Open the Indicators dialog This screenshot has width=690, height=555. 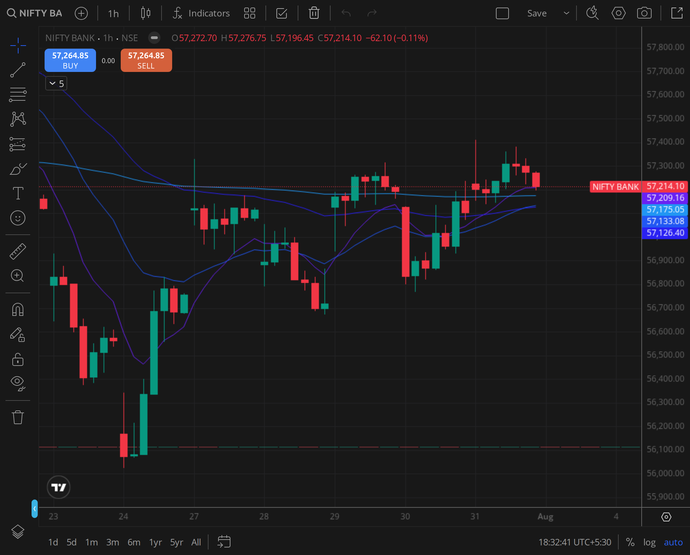click(201, 13)
